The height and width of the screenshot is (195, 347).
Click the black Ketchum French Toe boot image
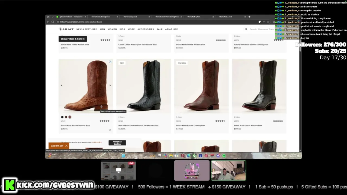click(144, 86)
